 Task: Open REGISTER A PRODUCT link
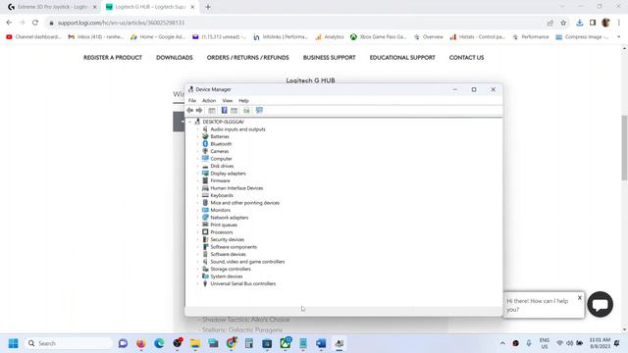coord(113,58)
